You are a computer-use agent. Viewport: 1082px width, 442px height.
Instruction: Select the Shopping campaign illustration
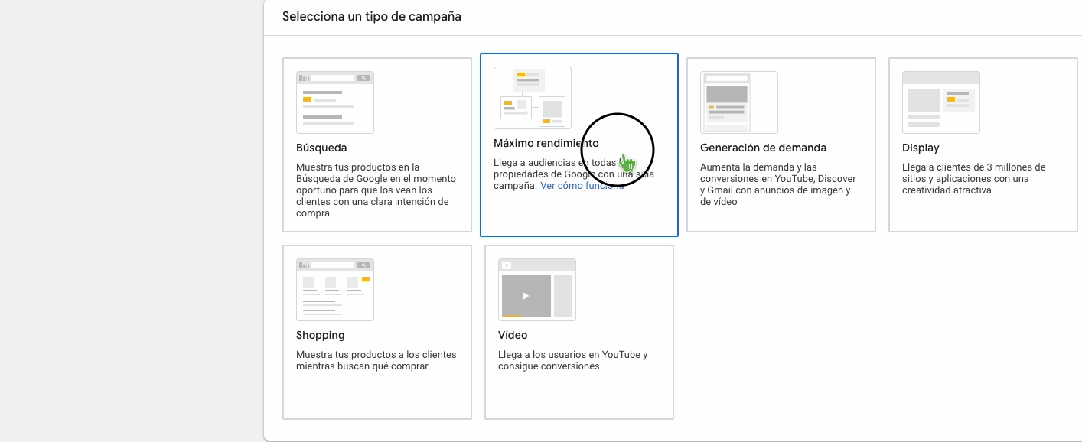click(335, 290)
